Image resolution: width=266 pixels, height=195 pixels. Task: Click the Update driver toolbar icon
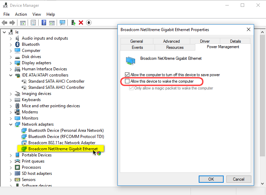click(73, 23)
